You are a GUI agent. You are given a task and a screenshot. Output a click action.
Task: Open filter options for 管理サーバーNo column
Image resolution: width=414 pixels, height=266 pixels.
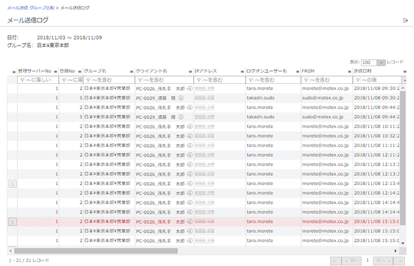(23, 80)
